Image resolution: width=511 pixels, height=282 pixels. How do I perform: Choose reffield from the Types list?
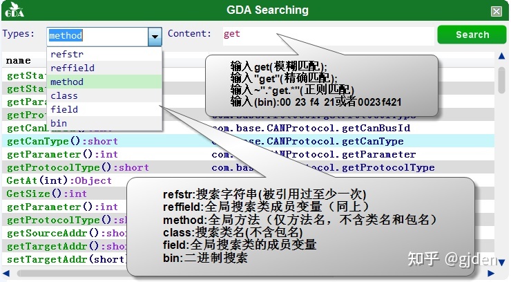[72, 68]
